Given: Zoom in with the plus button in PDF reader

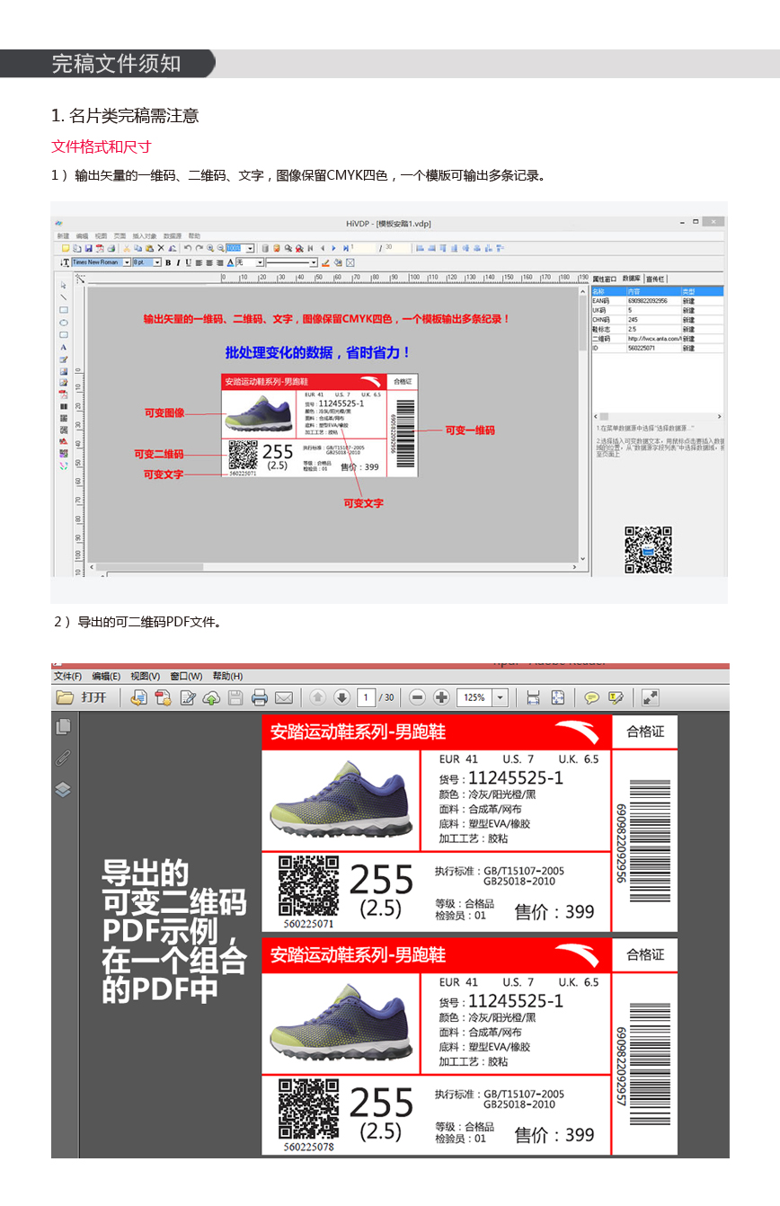Looking at the screenshot, I should [441, 697].
